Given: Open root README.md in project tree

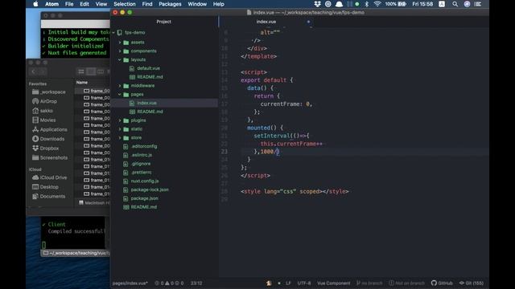Looking at the screenshot, I should coord(144,207).
